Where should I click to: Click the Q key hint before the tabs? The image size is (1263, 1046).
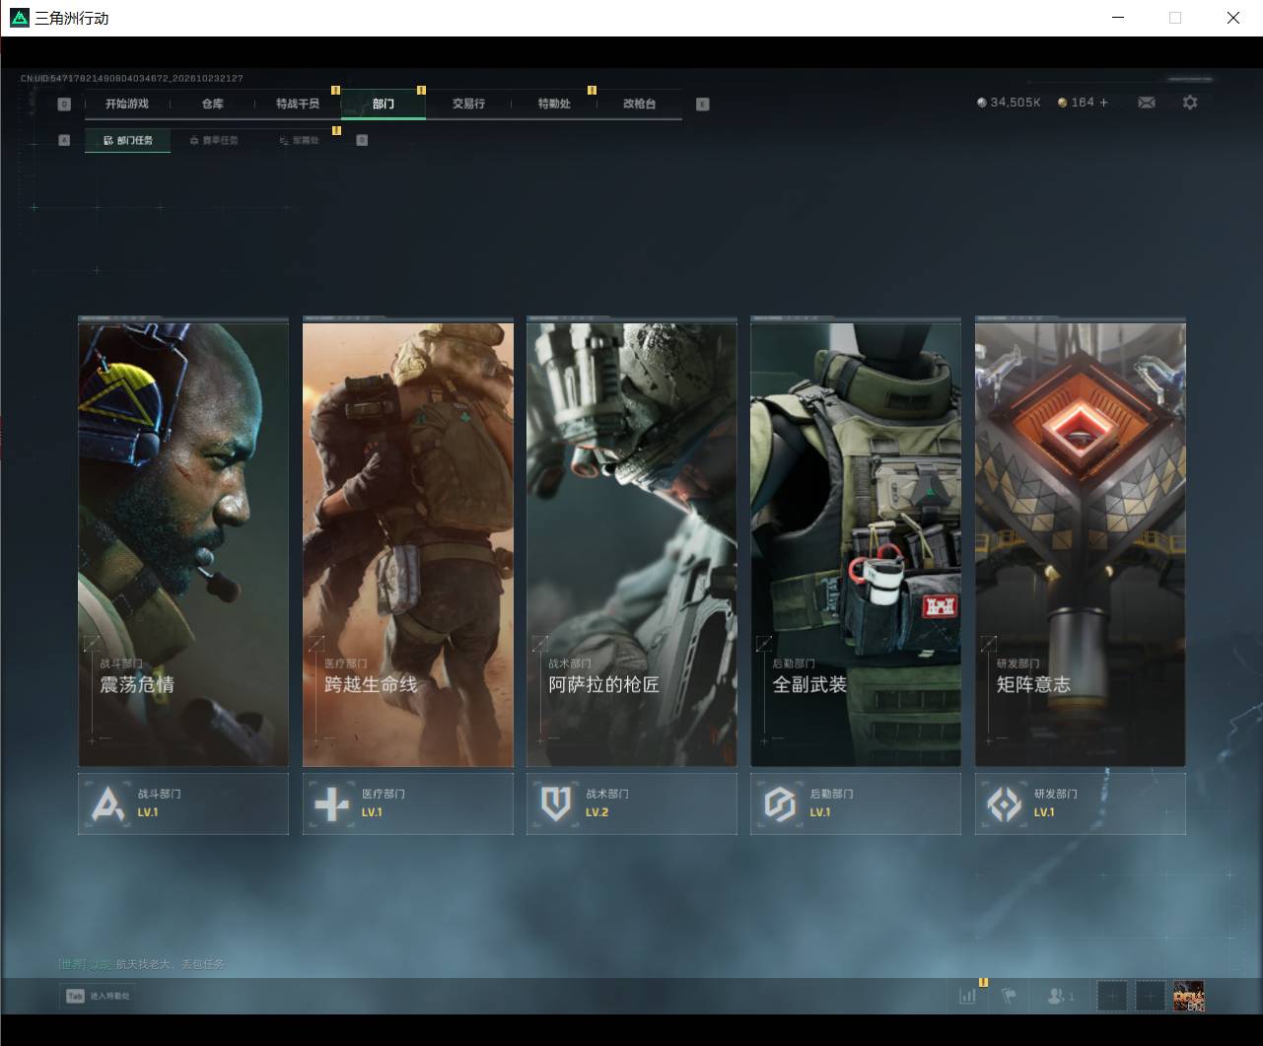(x=64, y=104)
